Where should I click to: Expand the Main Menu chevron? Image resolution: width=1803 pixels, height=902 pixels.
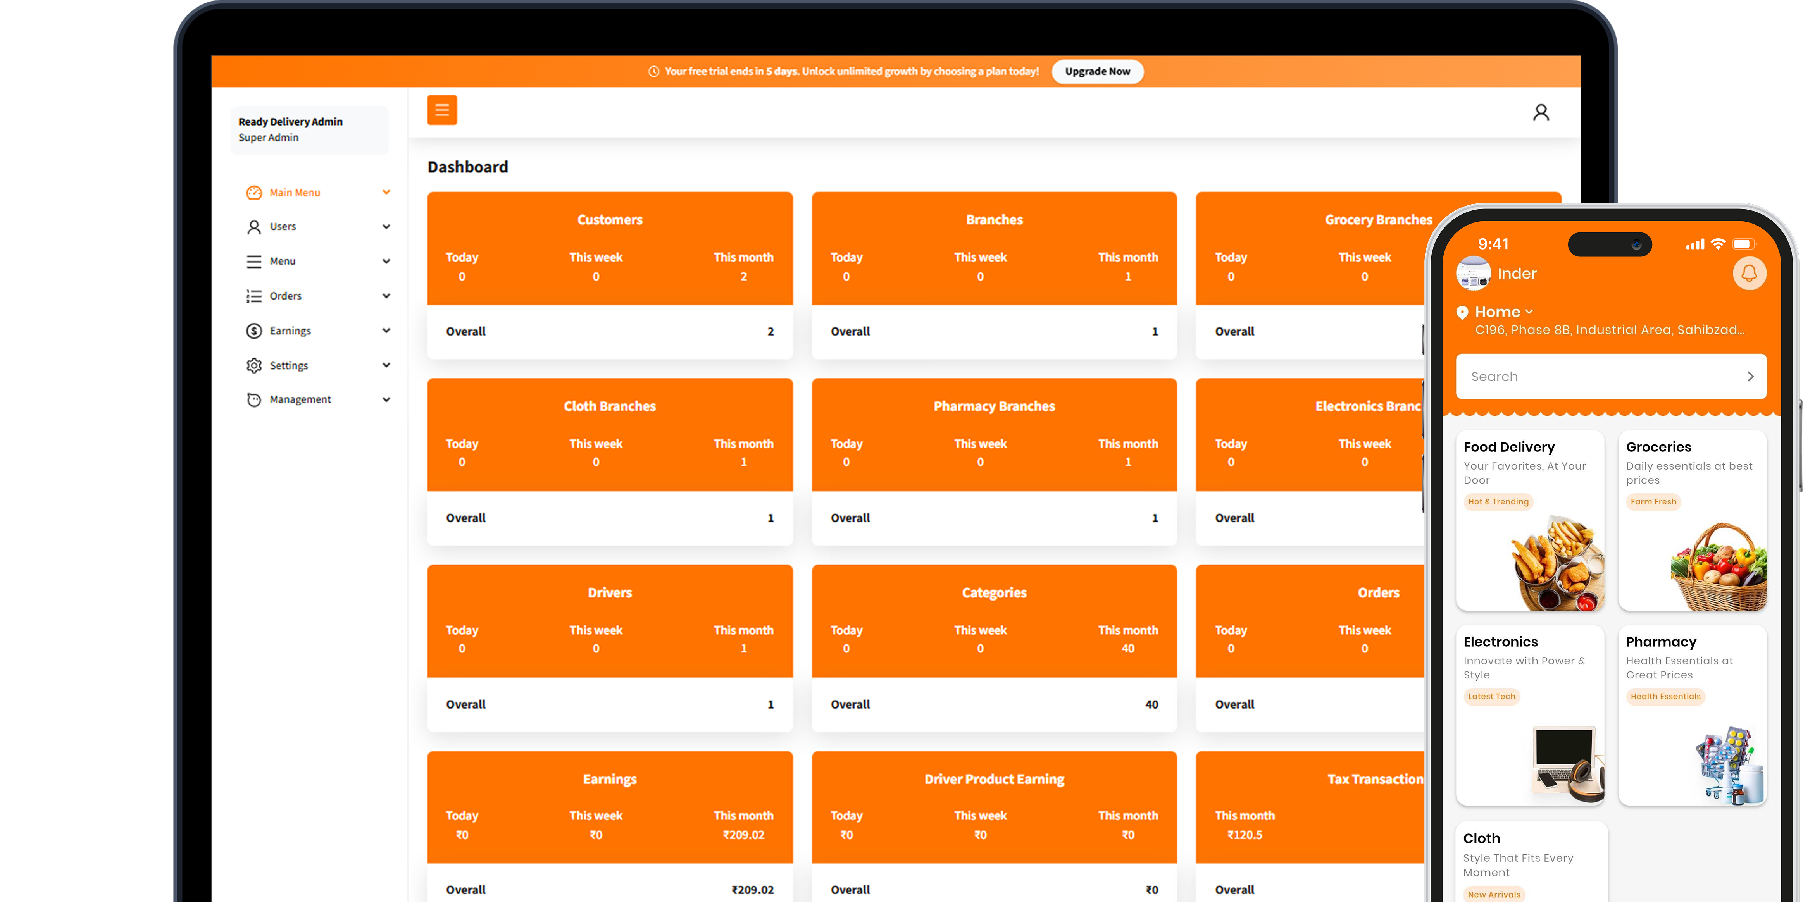[x=386, y=193]
